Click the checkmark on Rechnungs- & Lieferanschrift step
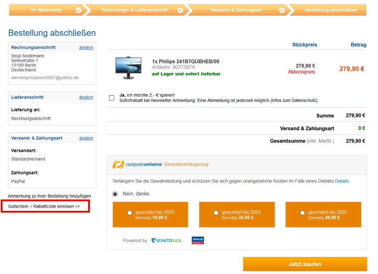This screenshot has width=378, height=274. 180,10
